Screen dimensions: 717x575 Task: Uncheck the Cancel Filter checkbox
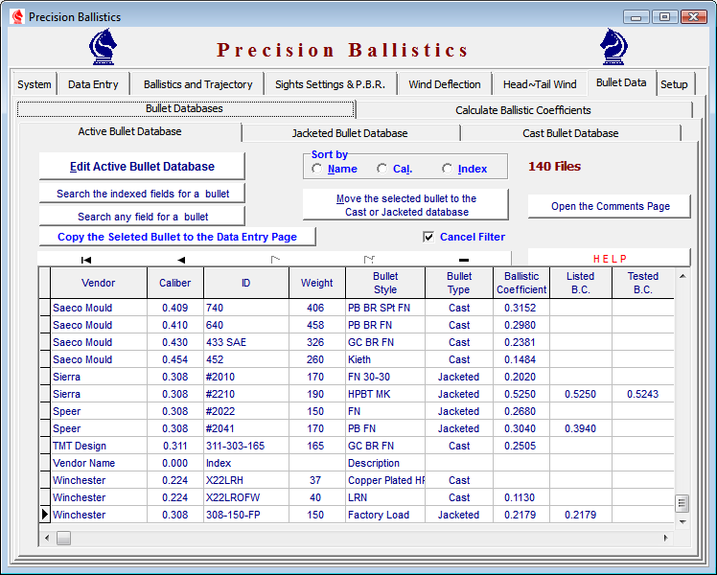click(428, 237)
